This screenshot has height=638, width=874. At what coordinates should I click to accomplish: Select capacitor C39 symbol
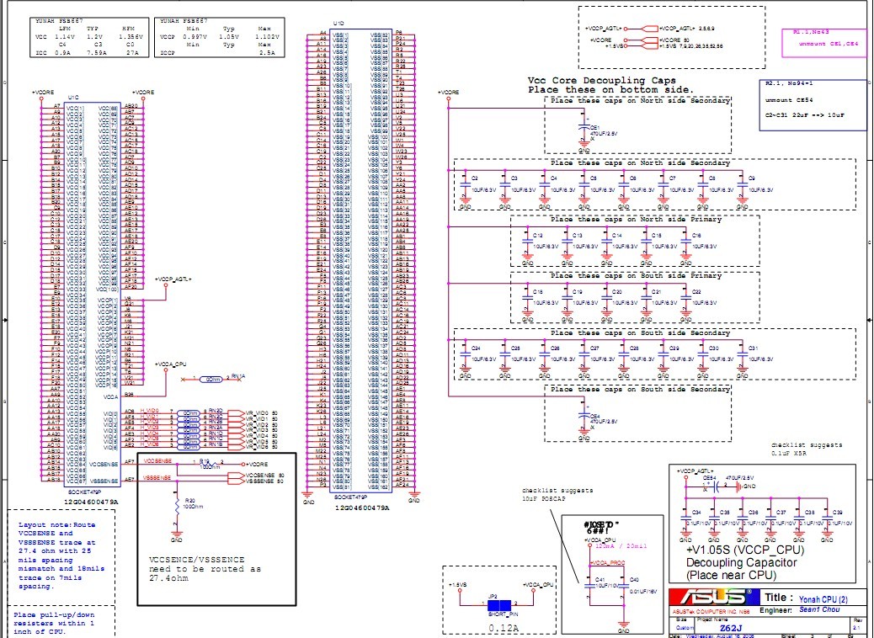[827, 519]
